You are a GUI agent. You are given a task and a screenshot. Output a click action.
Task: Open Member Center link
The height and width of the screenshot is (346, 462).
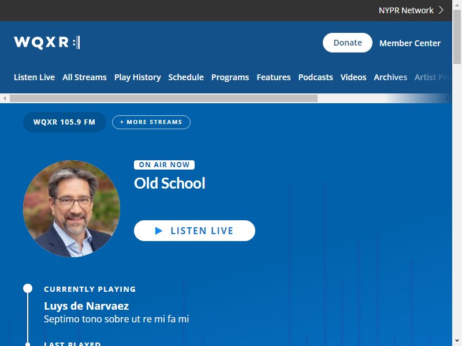(410, 43)
